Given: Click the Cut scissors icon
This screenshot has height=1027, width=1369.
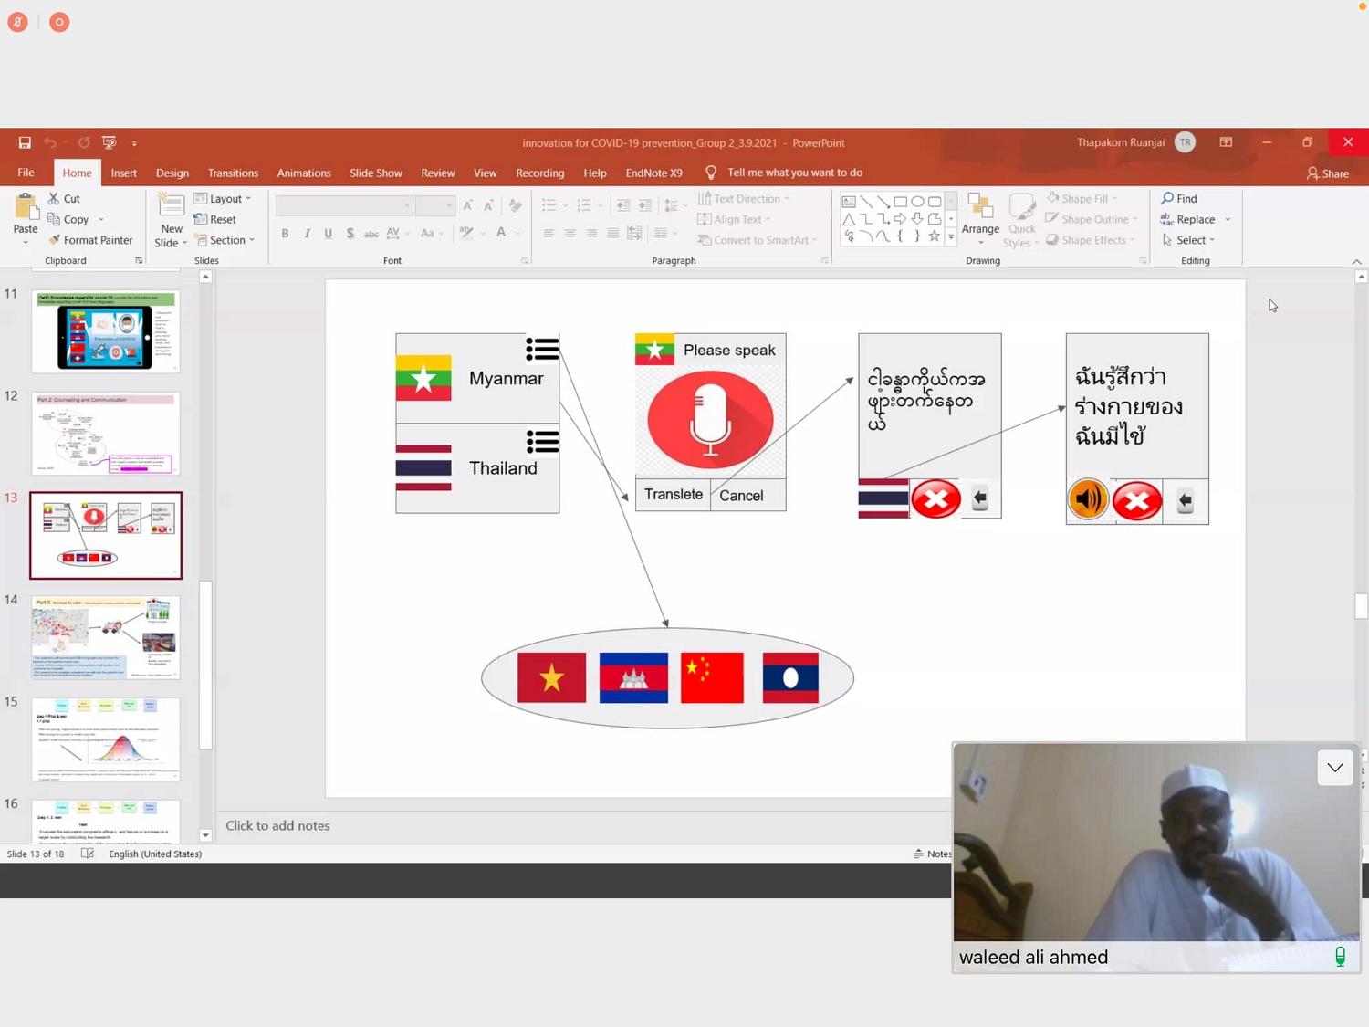Looking at the screenshot, I should coord(54,198).
